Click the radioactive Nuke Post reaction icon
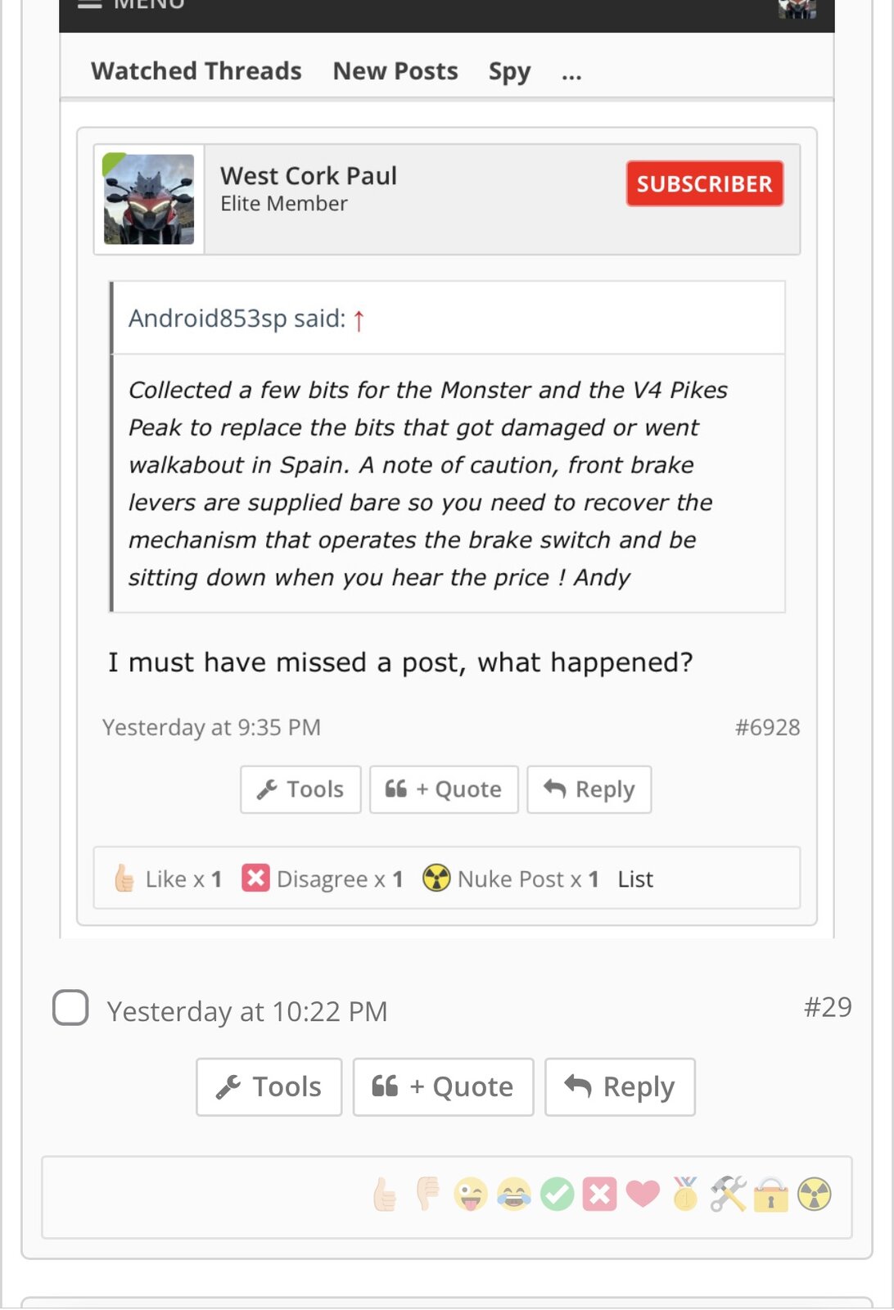 815,1195
